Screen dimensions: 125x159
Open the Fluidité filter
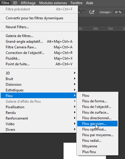tap(39, 58)
